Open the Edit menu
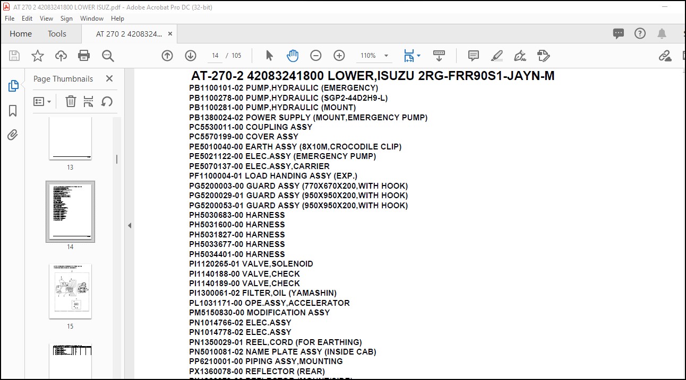The image size is (686, 380). tap(27, 18)
